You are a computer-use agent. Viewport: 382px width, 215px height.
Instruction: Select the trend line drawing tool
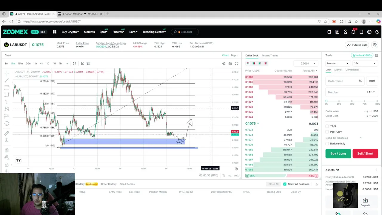[7, 80]
